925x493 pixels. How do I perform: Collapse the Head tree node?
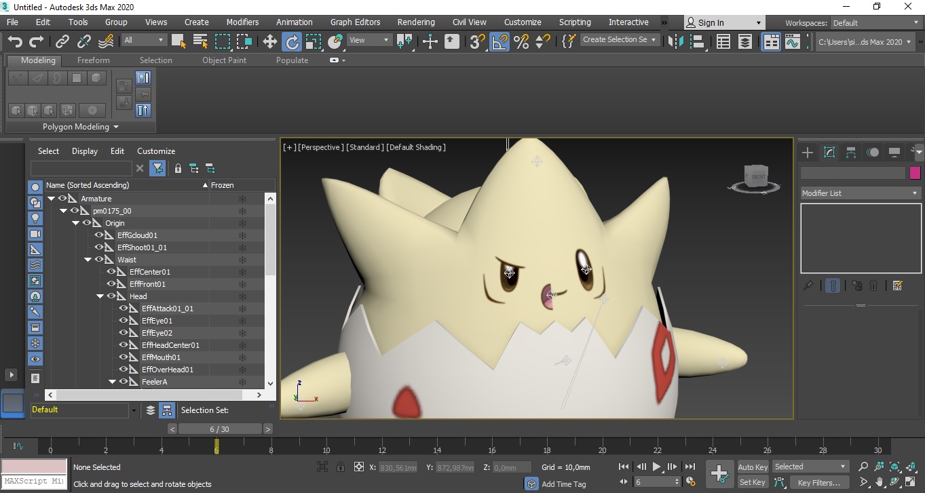click(x=100, y=296)
